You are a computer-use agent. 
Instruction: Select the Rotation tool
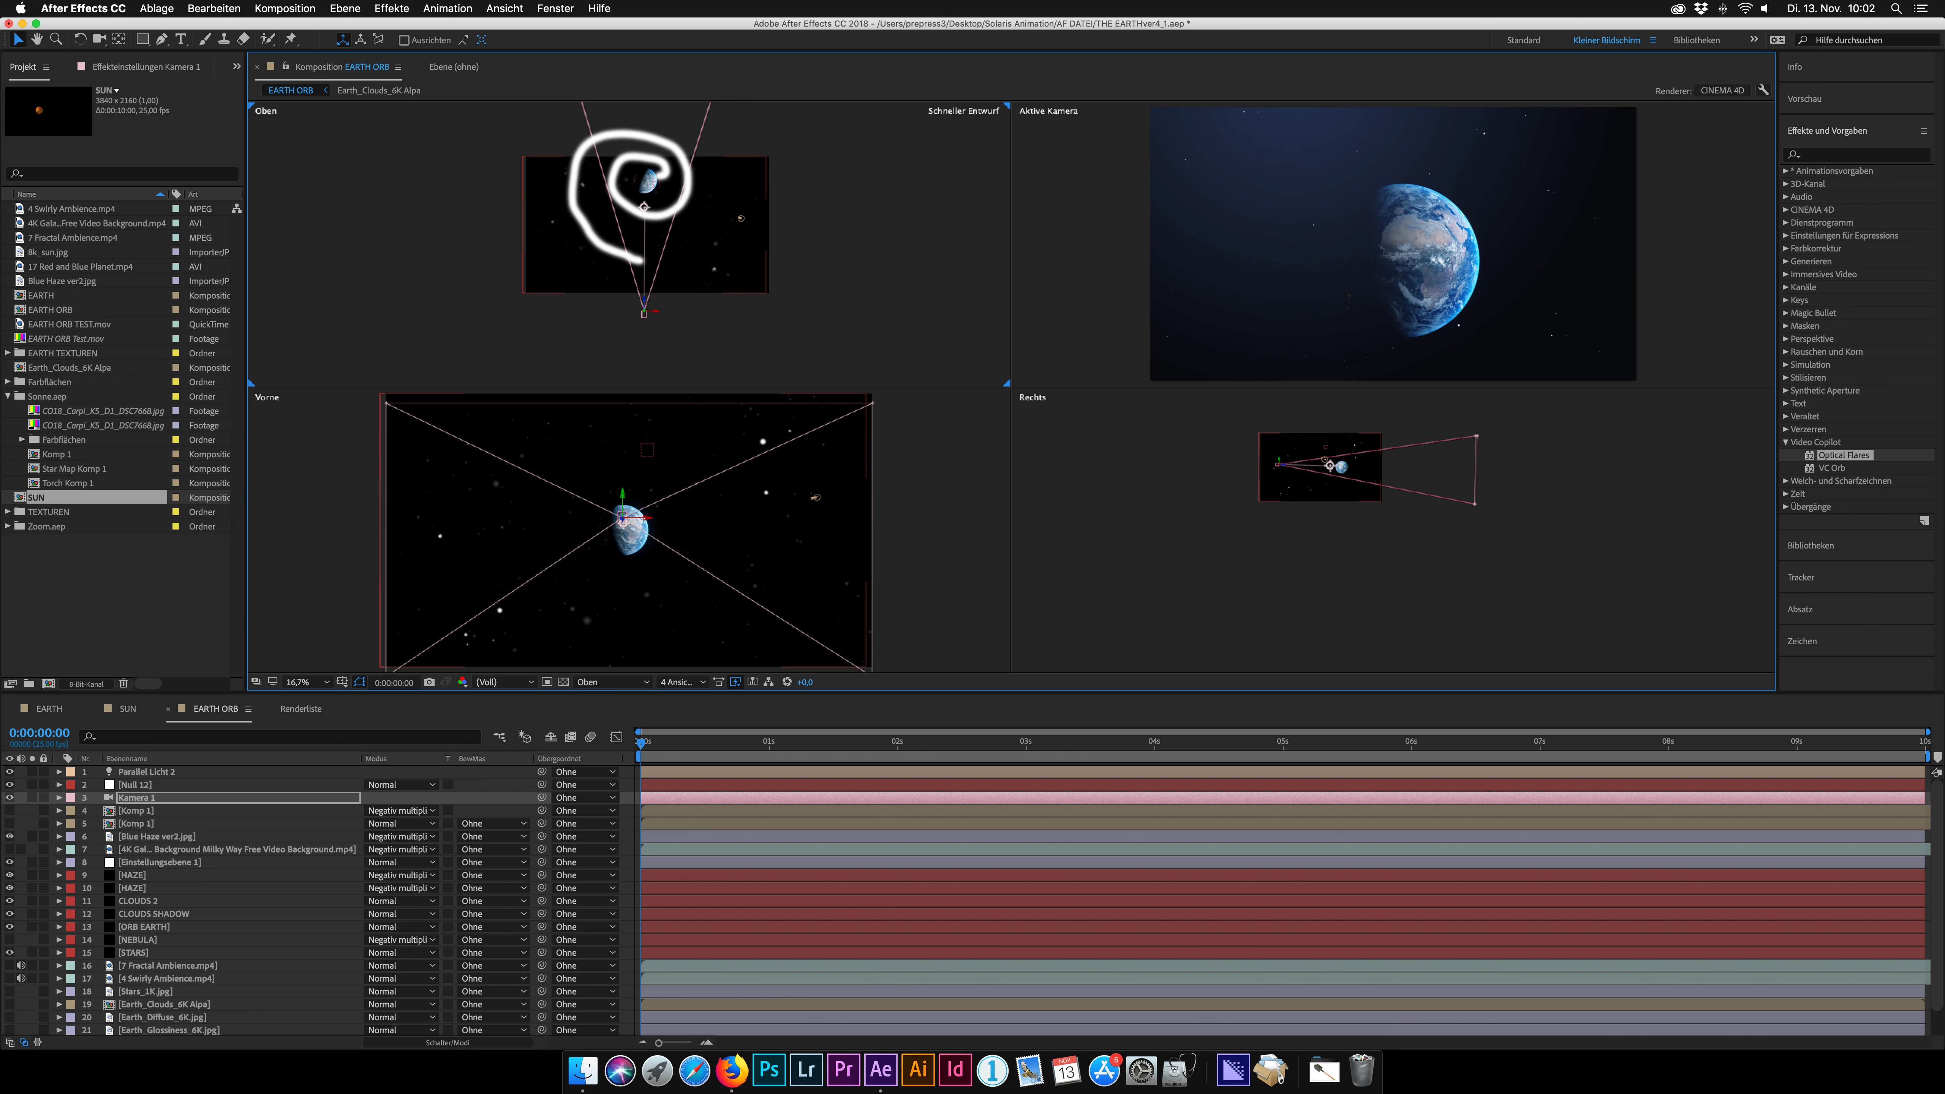click(x=80, y=39)
